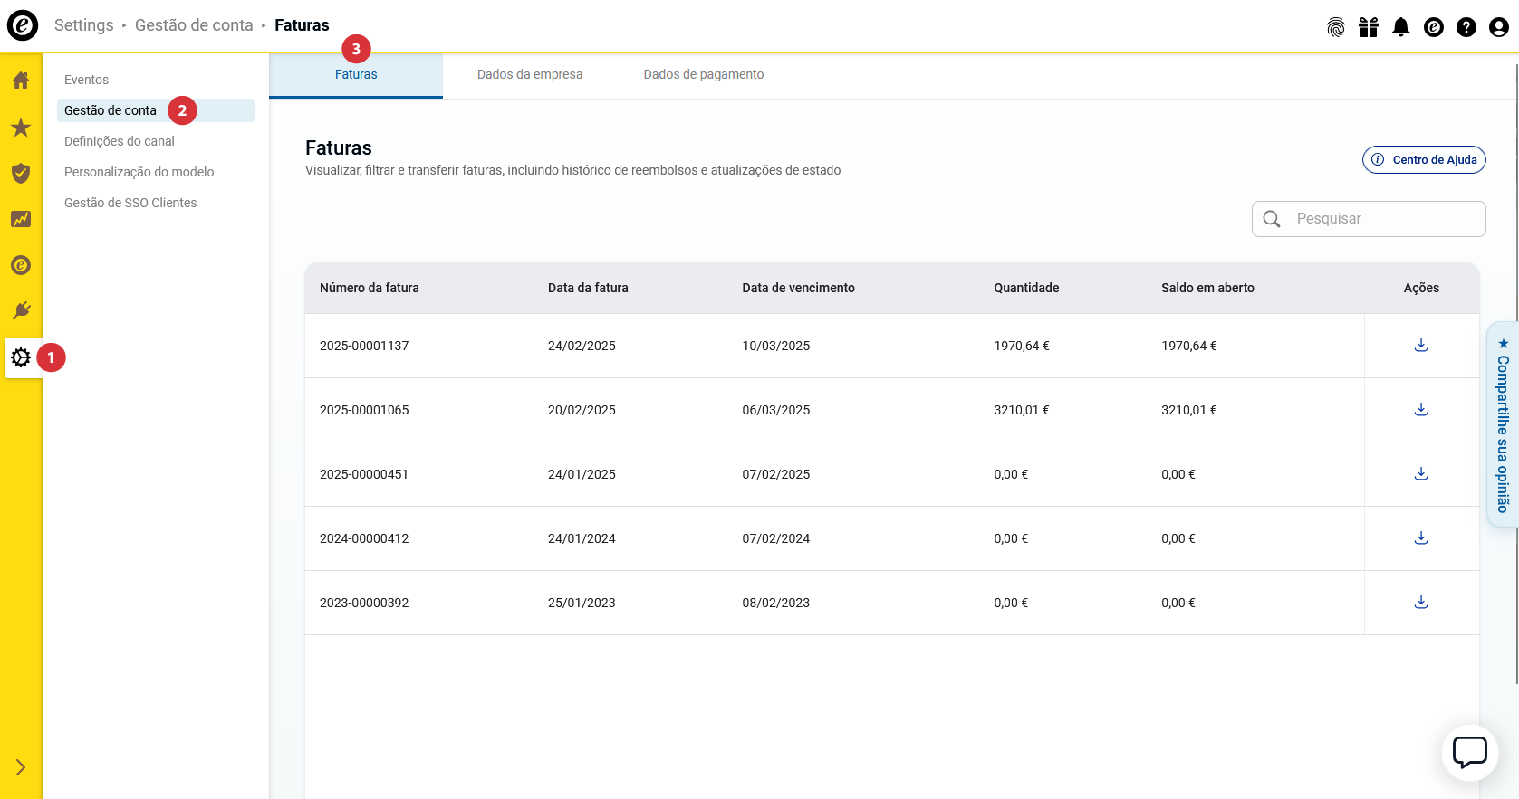The width and height of the screenshot is (1519, 799).
Task: Open the Home icon in sidebar
Action: click(21, 81)
